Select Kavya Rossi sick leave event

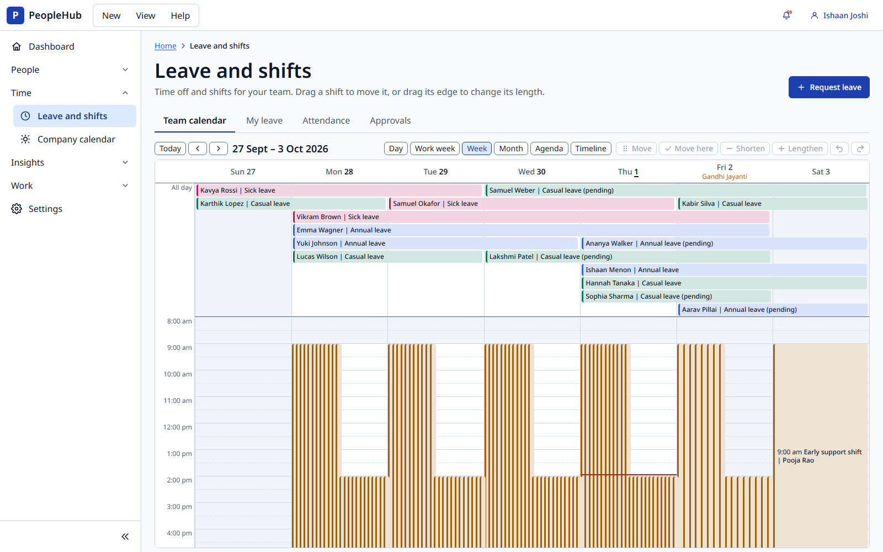[x=339, y=190]
